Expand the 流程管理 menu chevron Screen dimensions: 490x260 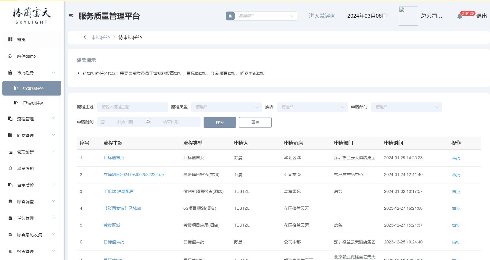[54, 118]
